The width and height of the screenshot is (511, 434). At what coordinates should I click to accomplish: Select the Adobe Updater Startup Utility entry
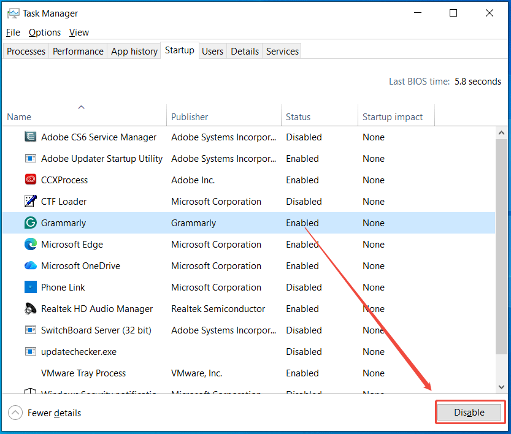(101, 158)
